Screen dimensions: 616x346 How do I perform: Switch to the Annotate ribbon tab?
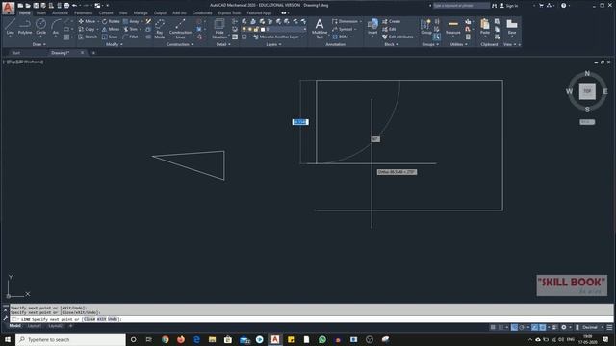click(60, 12)
